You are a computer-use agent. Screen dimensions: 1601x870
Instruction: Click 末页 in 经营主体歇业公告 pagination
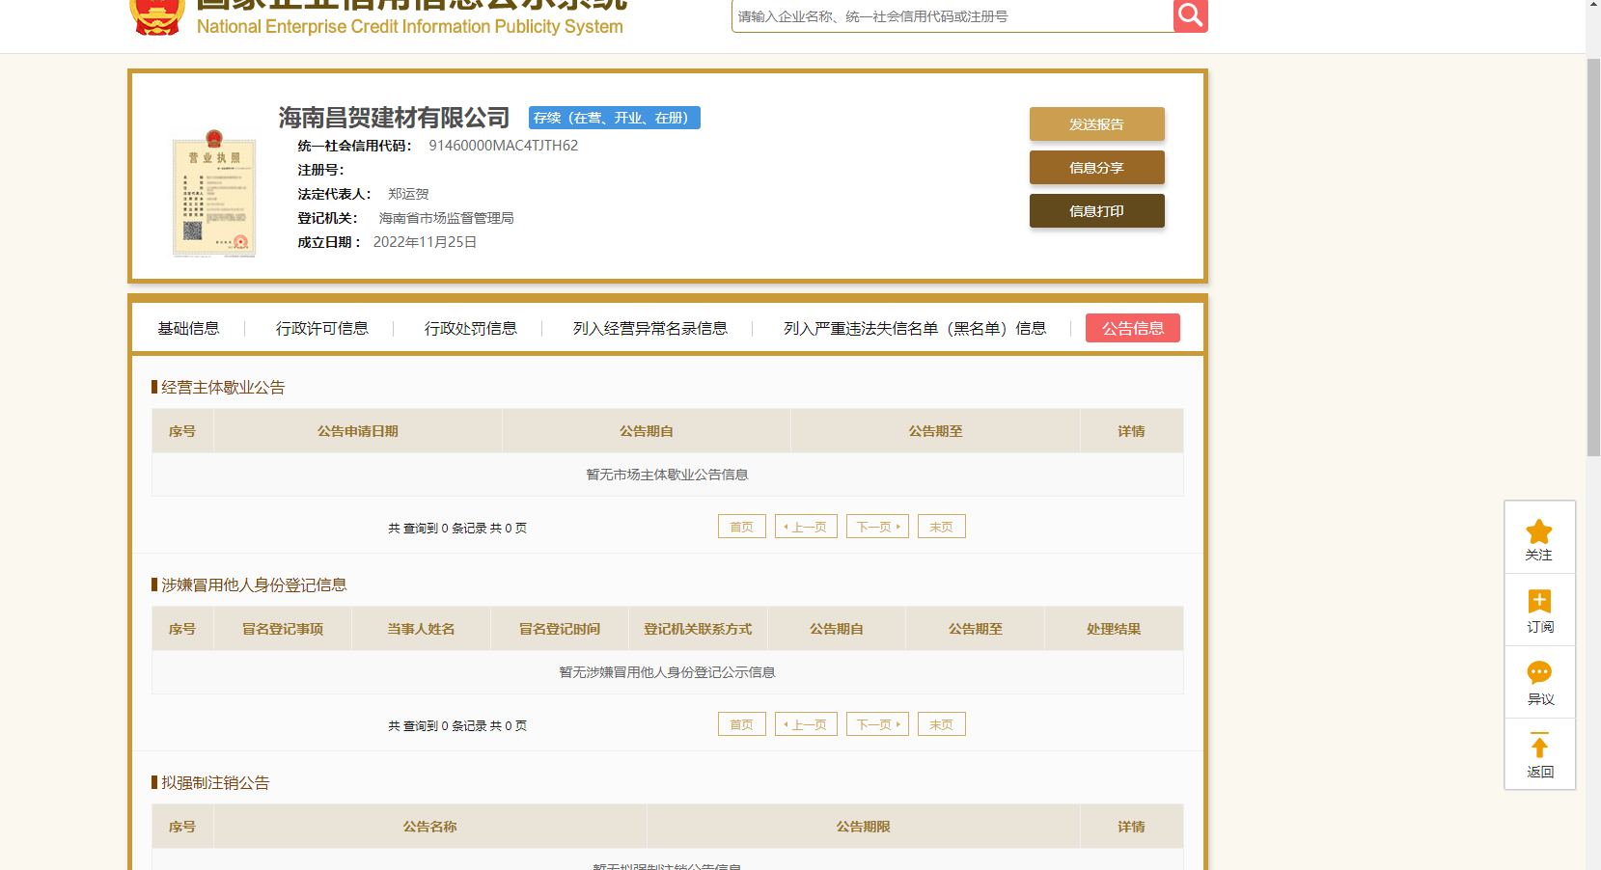(942, 527)
